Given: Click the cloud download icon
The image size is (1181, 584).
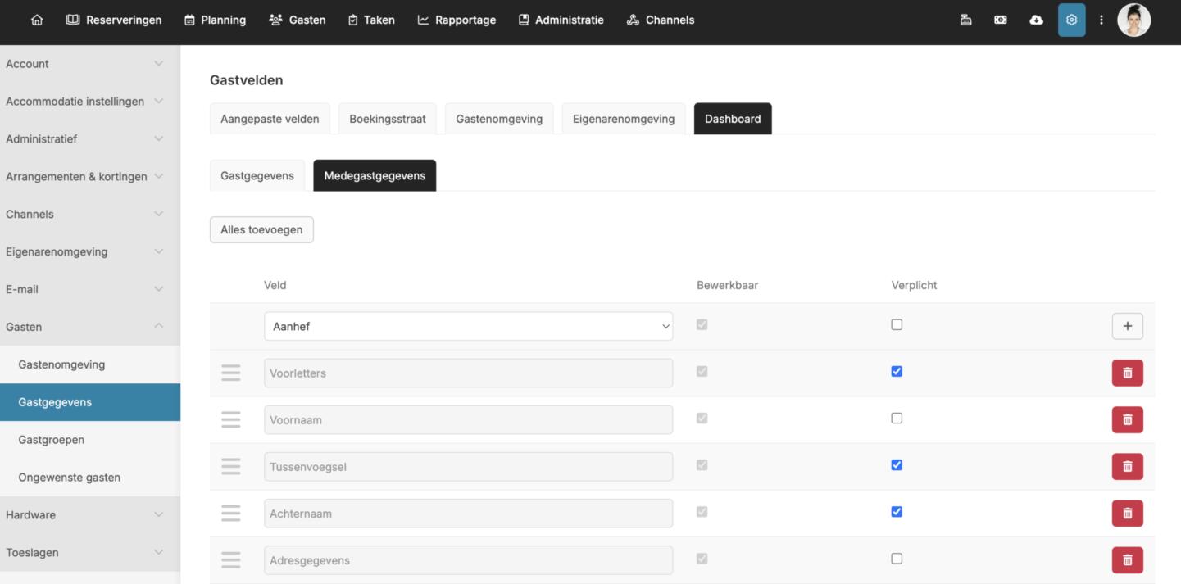Looking at the screenshot, I should point(1036,20).
